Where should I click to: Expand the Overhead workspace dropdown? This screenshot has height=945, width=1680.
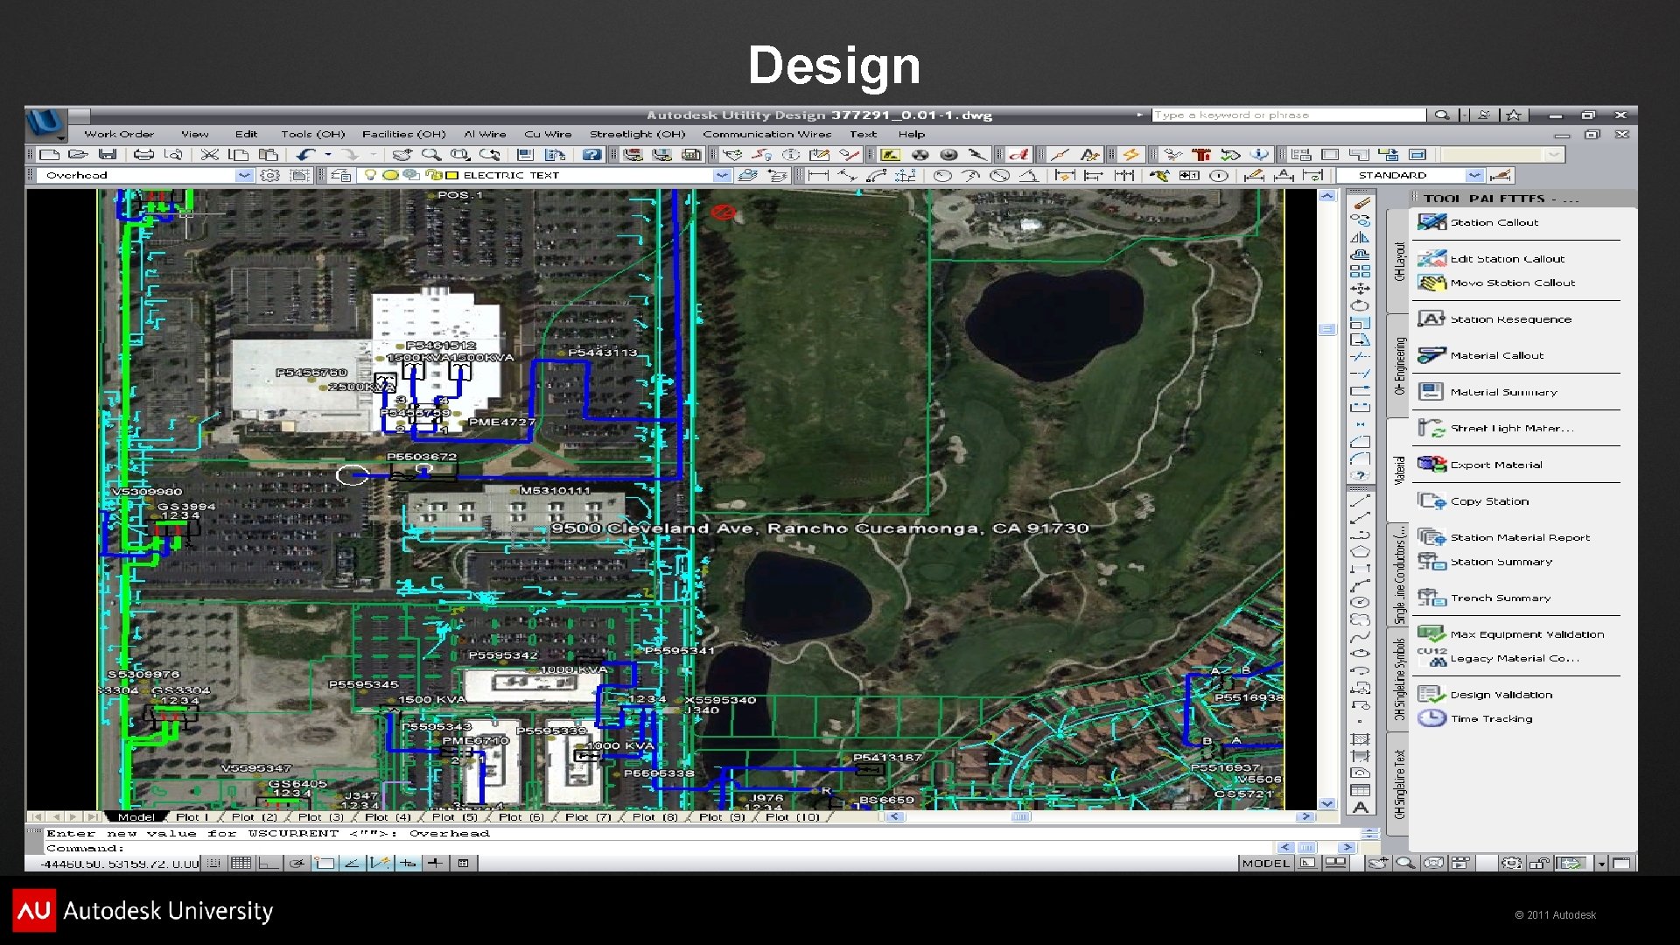tap(244, 175)
